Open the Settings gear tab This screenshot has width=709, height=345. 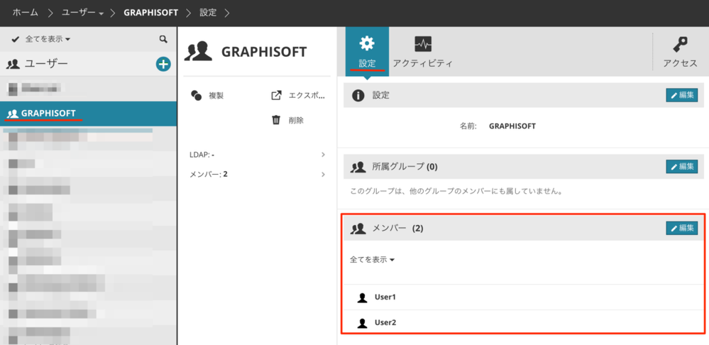coord(367,51)
